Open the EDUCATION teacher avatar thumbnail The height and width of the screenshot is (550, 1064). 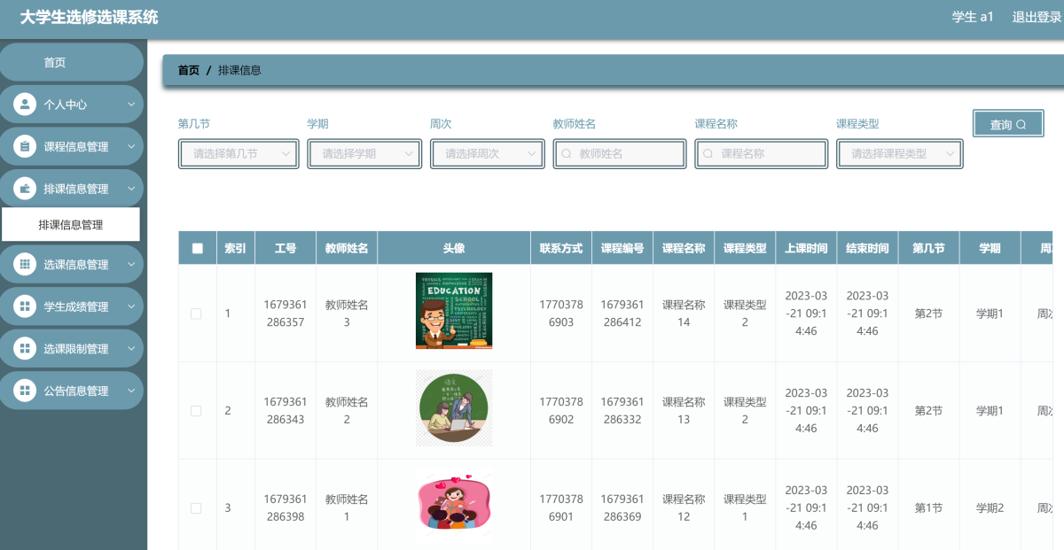coord(454,311)
